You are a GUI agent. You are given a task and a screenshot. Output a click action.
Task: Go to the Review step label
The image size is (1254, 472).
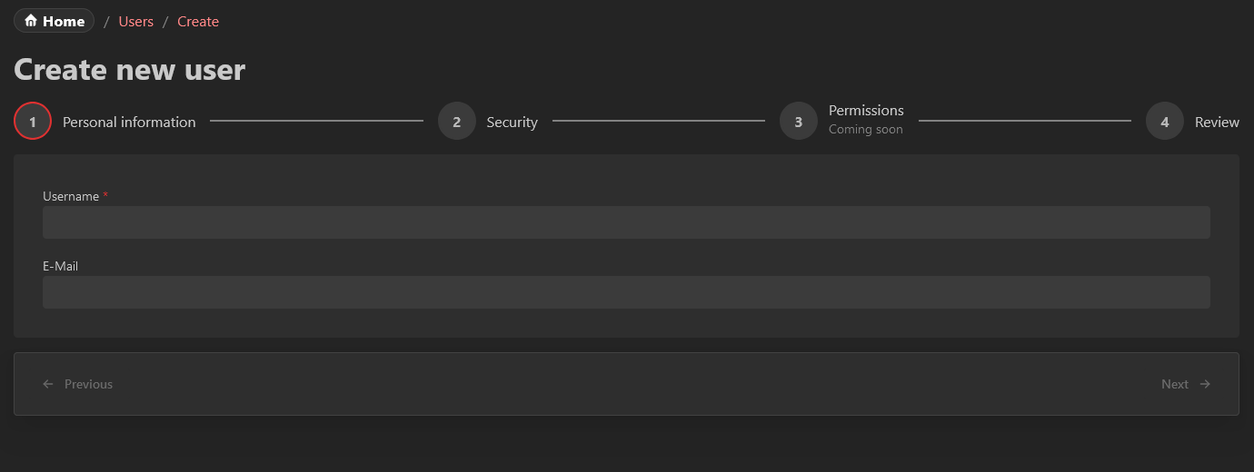[x=1217, y=123]
